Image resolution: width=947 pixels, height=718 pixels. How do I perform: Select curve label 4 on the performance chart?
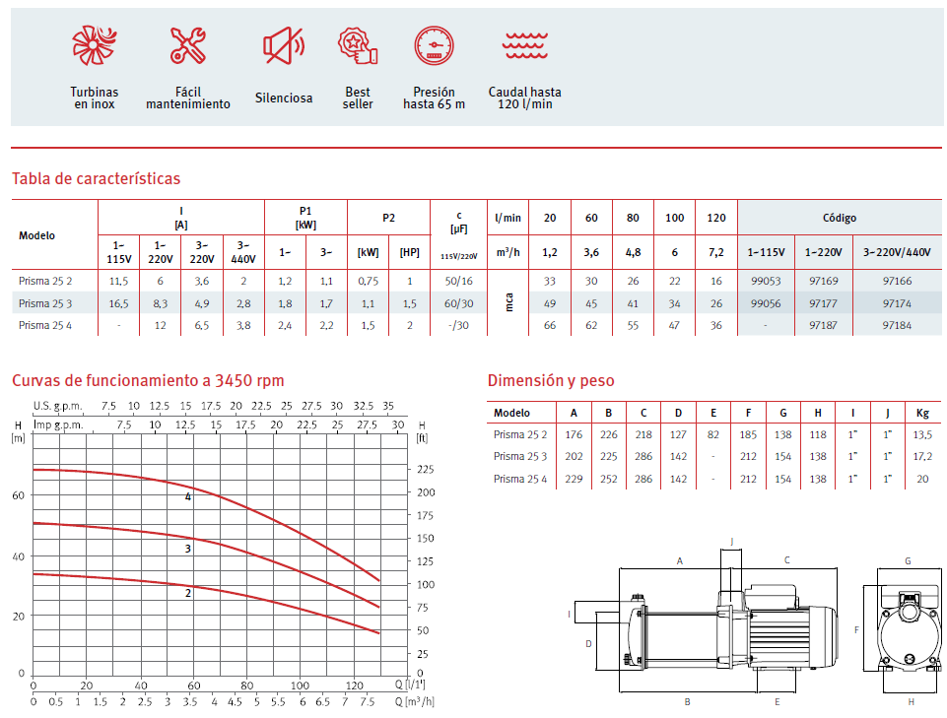click(x=188, y=497)
